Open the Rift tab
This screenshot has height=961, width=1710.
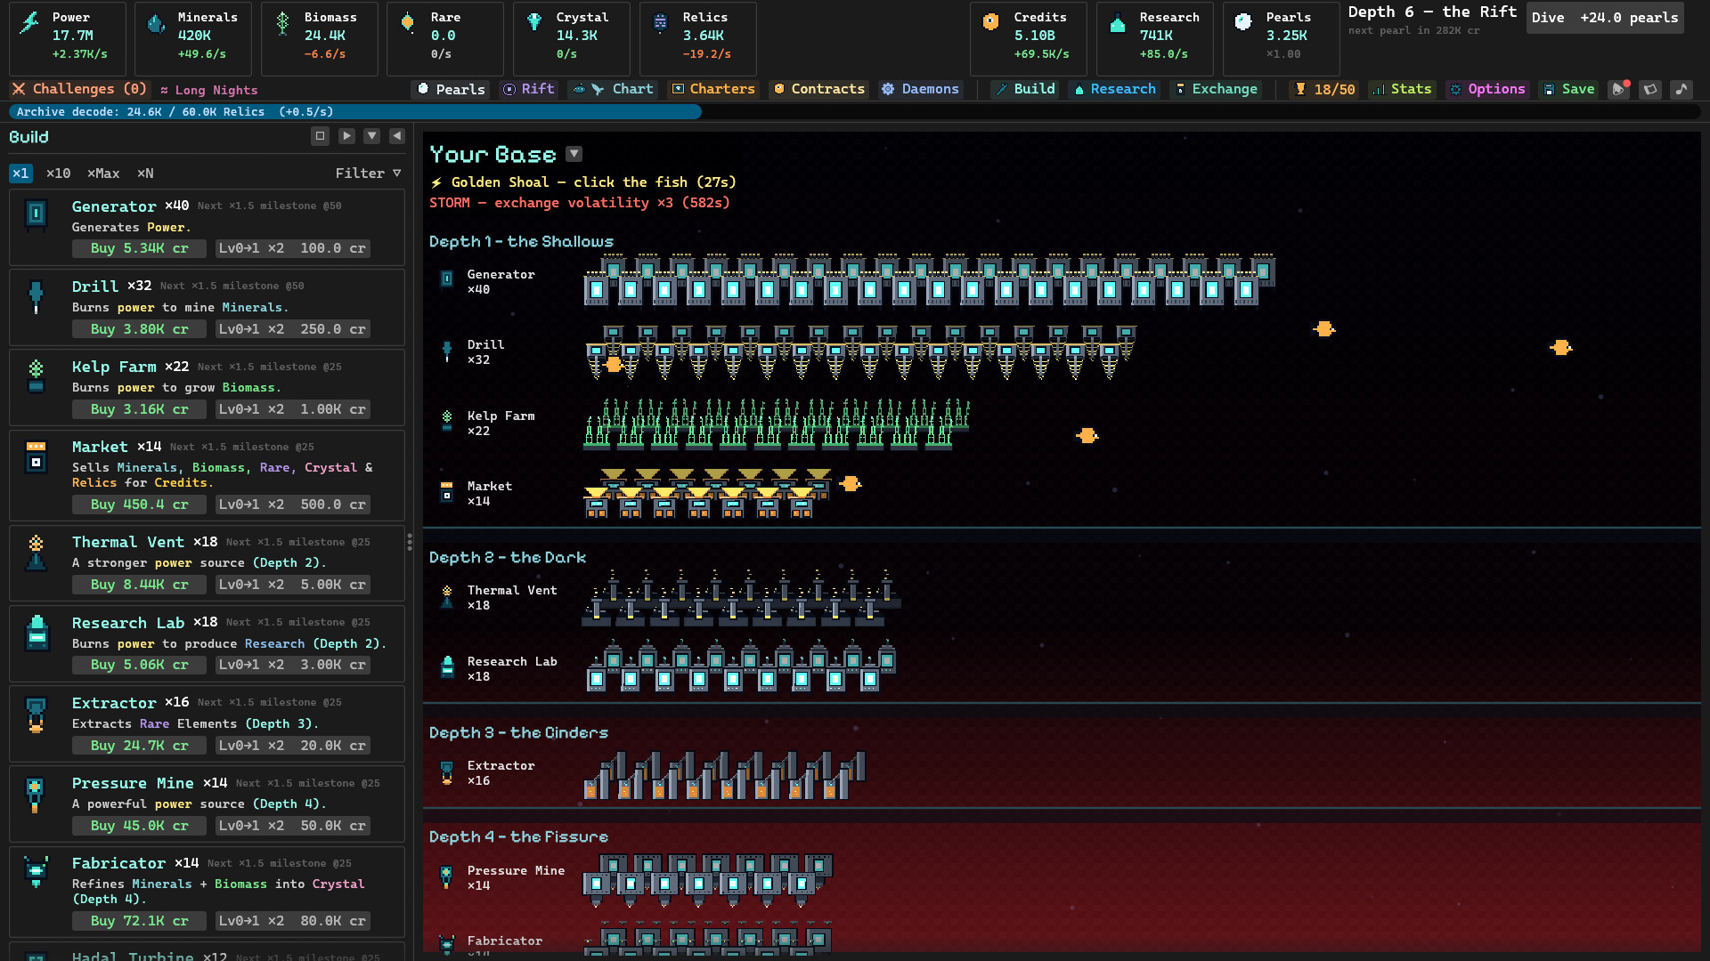(x=528, y=89)
